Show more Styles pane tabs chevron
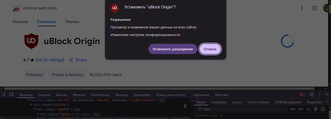The height and width of the screenshot is (119, 331). coord(327,102)
